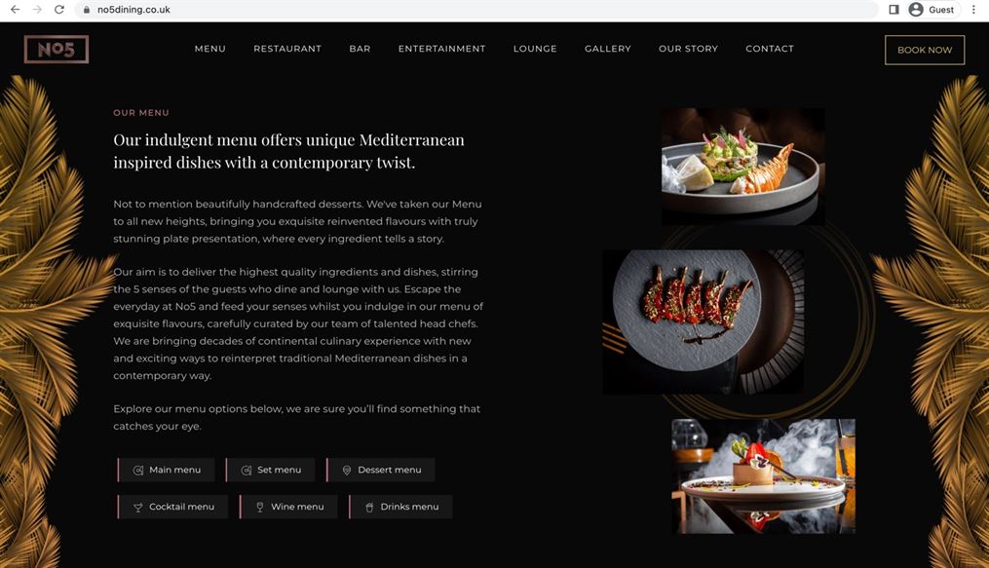989x568 pixels.
Task: Click the lamb chops dish photo
Action: [703, 322]
